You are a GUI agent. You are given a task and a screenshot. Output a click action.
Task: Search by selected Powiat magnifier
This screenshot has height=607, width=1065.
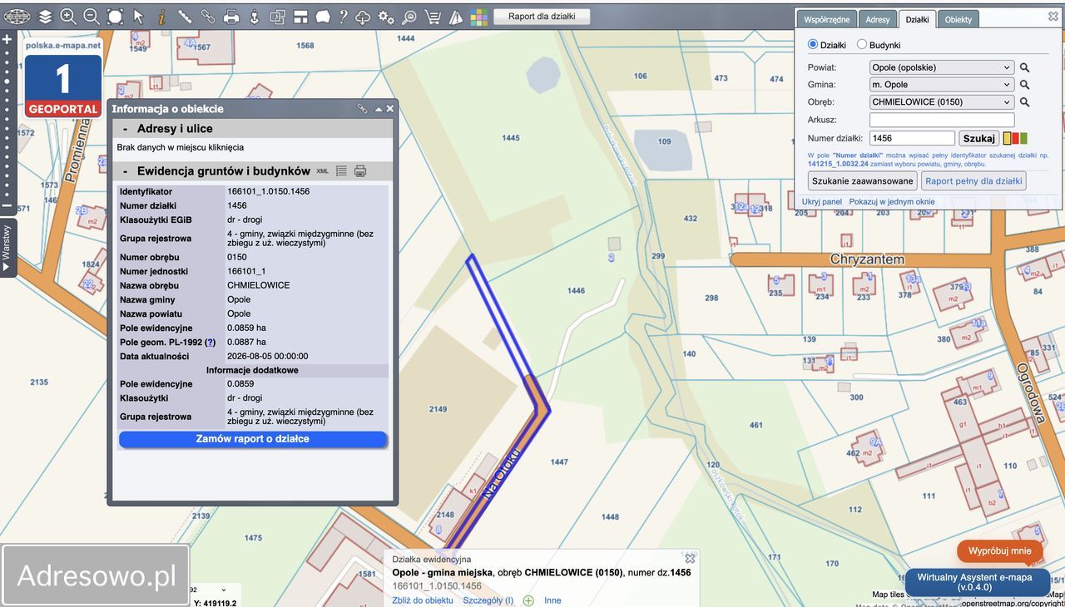click(x=1025, y=67)
